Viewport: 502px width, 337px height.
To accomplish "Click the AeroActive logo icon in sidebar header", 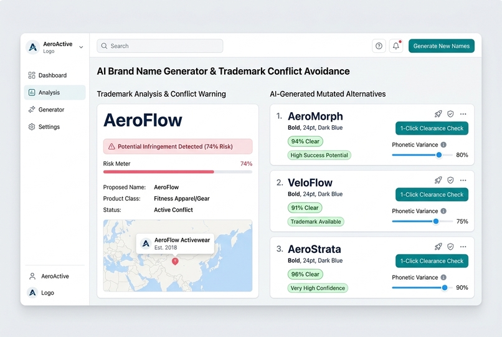I will click(x=32, y=47).
